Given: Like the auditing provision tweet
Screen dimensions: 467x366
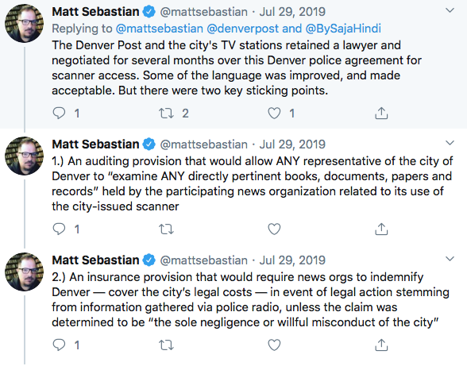Looking at the screenshot, I should pyautogui.click(x=274, y=229).
